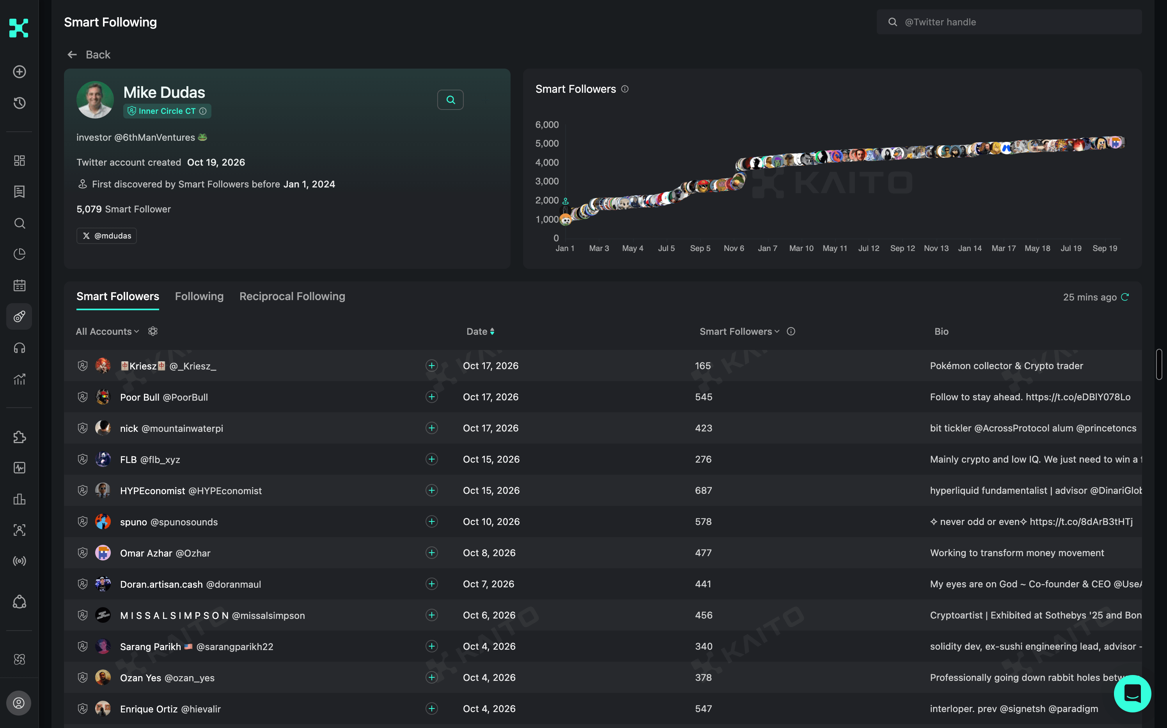The height and width of the screenshot is (728, 1167).
Task: Click the Smart Followers column info icon
Action: click(791, 331)
